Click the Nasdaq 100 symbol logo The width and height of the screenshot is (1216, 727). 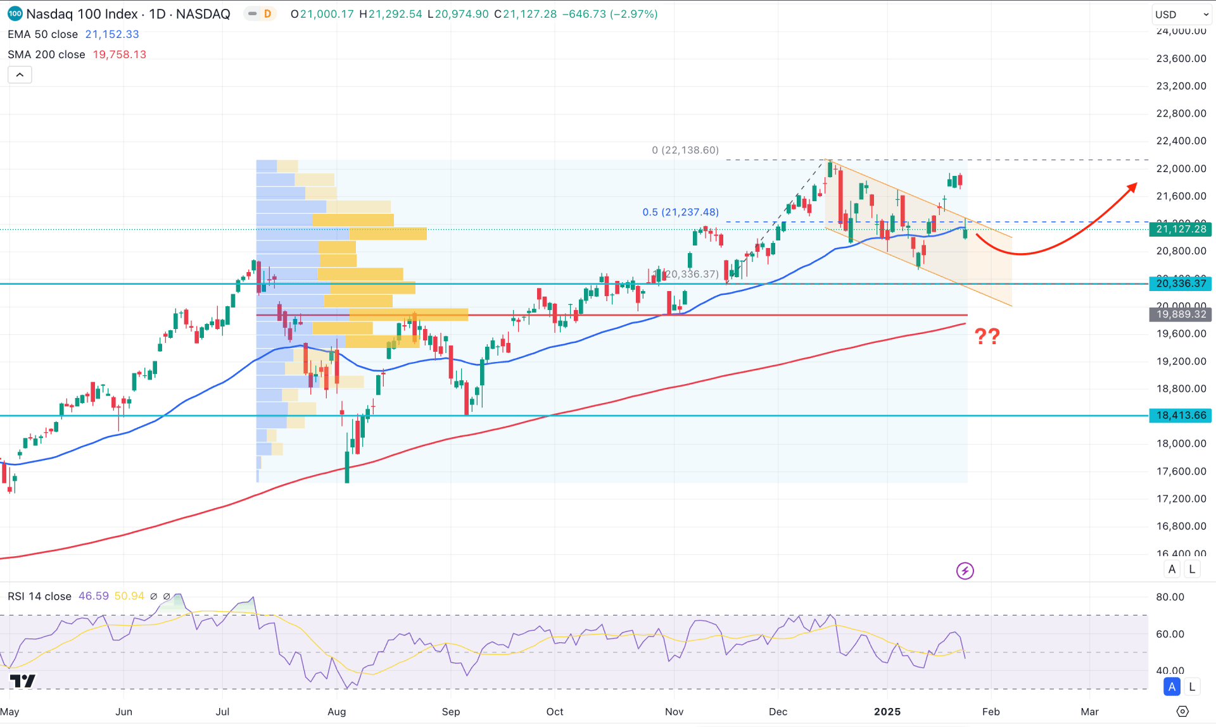(15, 13)
